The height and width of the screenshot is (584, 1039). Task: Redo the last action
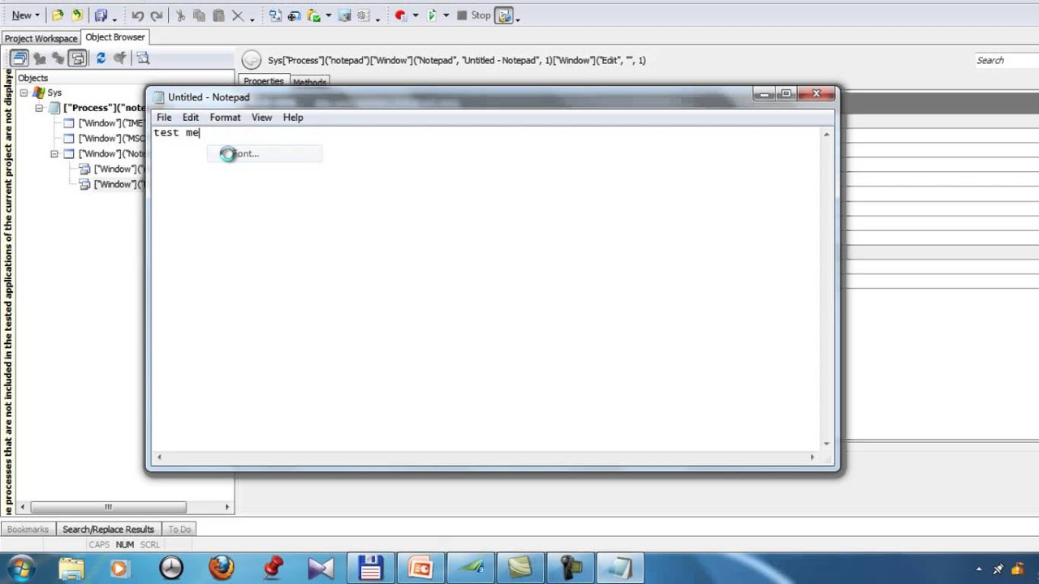pyautogui.click(x=157, y=15)
